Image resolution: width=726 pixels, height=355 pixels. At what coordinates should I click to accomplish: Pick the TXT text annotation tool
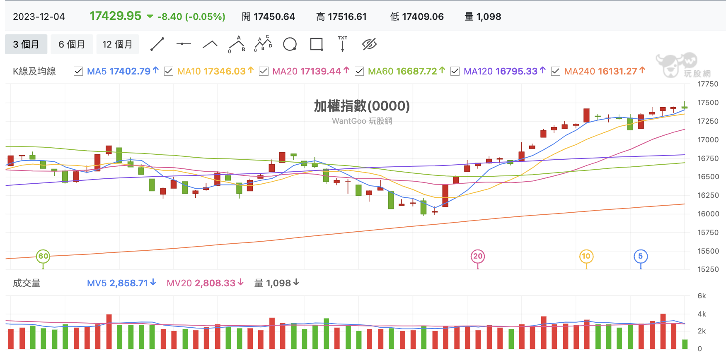(x=343, y=44)
